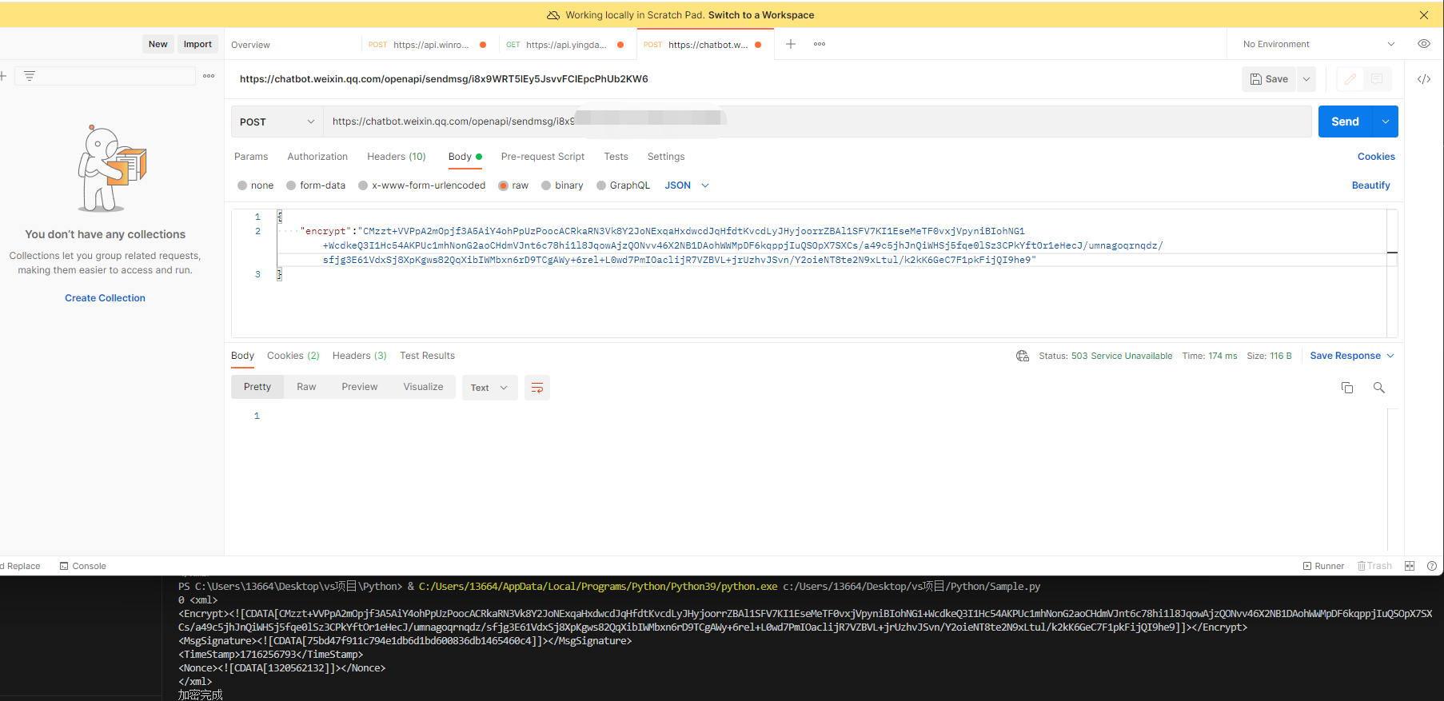This screenshot has height=701, width=1444.
Task: Open the Text response format dropdown
Action: tap(489, 388)
